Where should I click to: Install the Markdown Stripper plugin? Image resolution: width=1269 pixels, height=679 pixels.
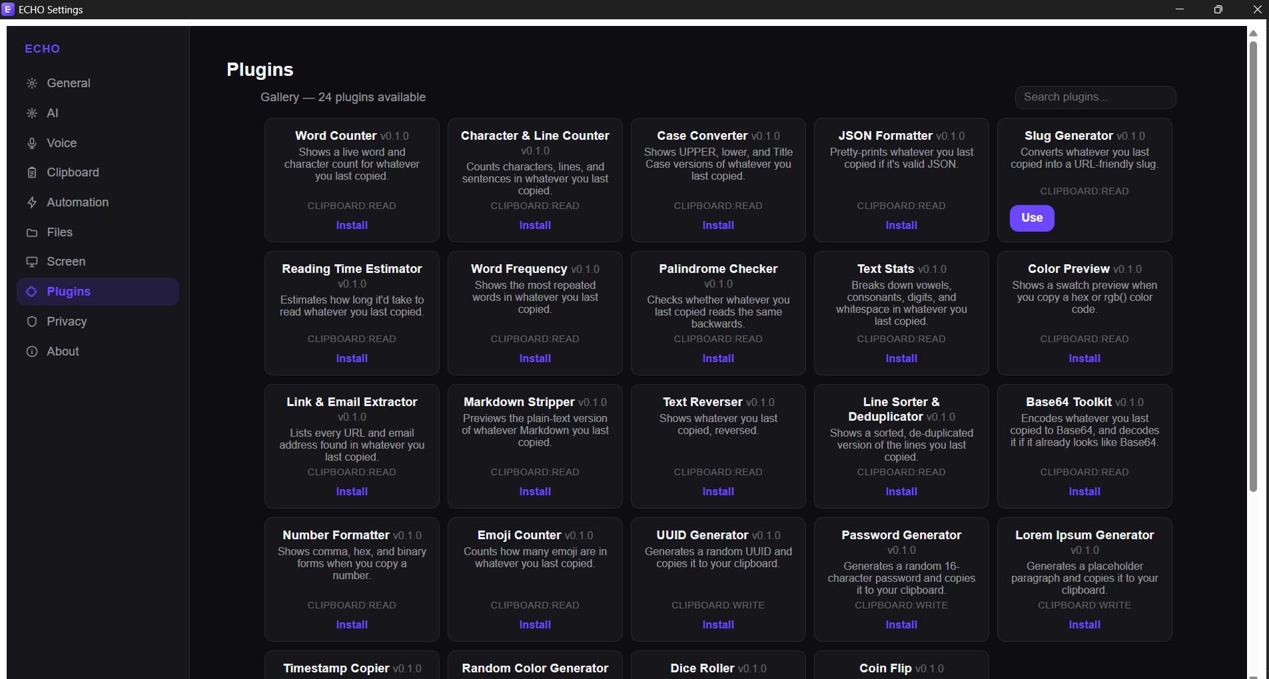(x=535, y=491)
